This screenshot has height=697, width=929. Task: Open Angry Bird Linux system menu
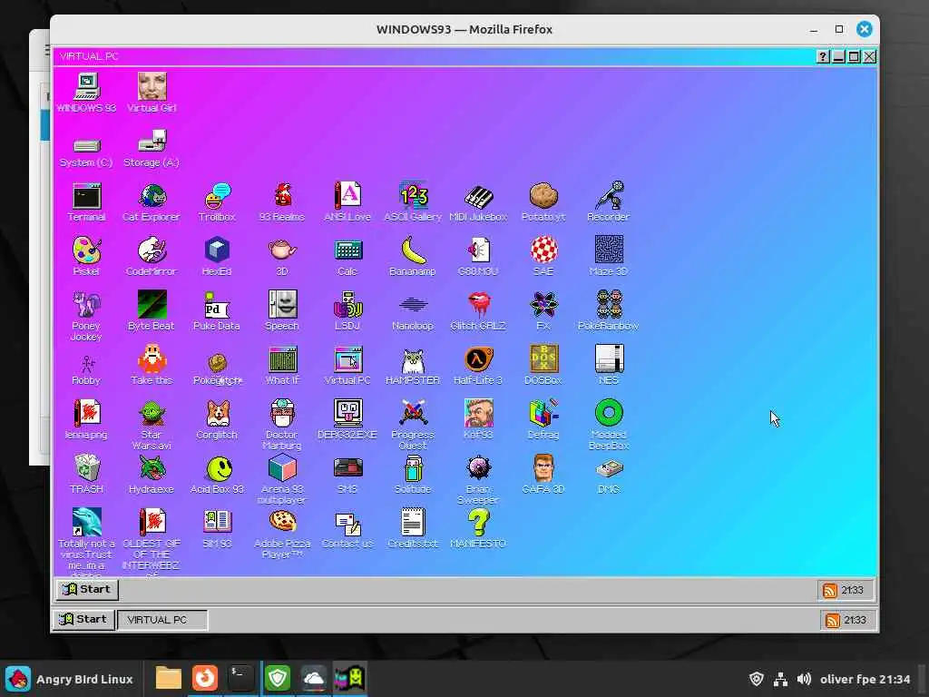(70, 679)
